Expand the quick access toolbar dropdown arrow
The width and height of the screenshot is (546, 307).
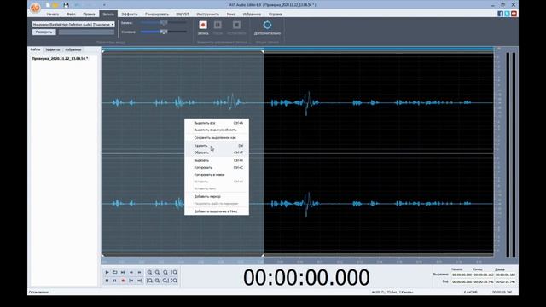pyautogui.click(x=104, y=5)
